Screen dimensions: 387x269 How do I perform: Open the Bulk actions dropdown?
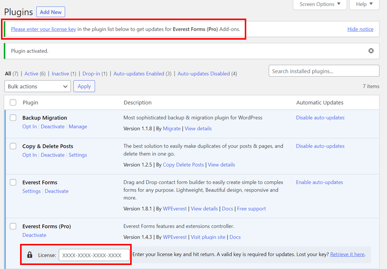click(38, 86)
